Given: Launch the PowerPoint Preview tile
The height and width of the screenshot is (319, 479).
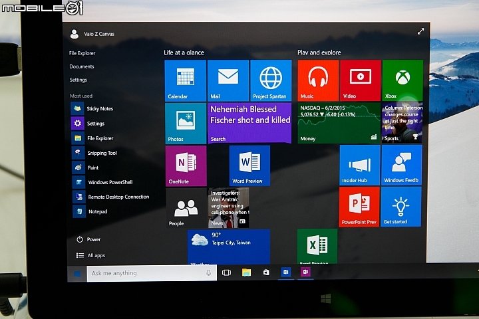Looking at the screenshot, I should 359,207.
